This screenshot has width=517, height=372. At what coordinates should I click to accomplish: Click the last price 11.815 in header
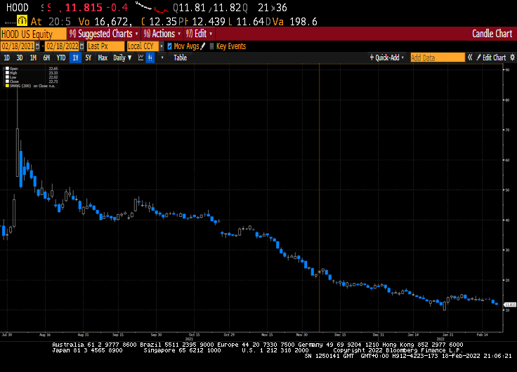84,7
